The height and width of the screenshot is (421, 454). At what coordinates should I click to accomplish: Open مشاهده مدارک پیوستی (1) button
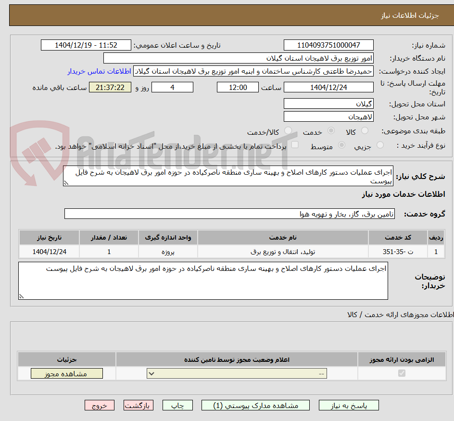click(255, 405)
